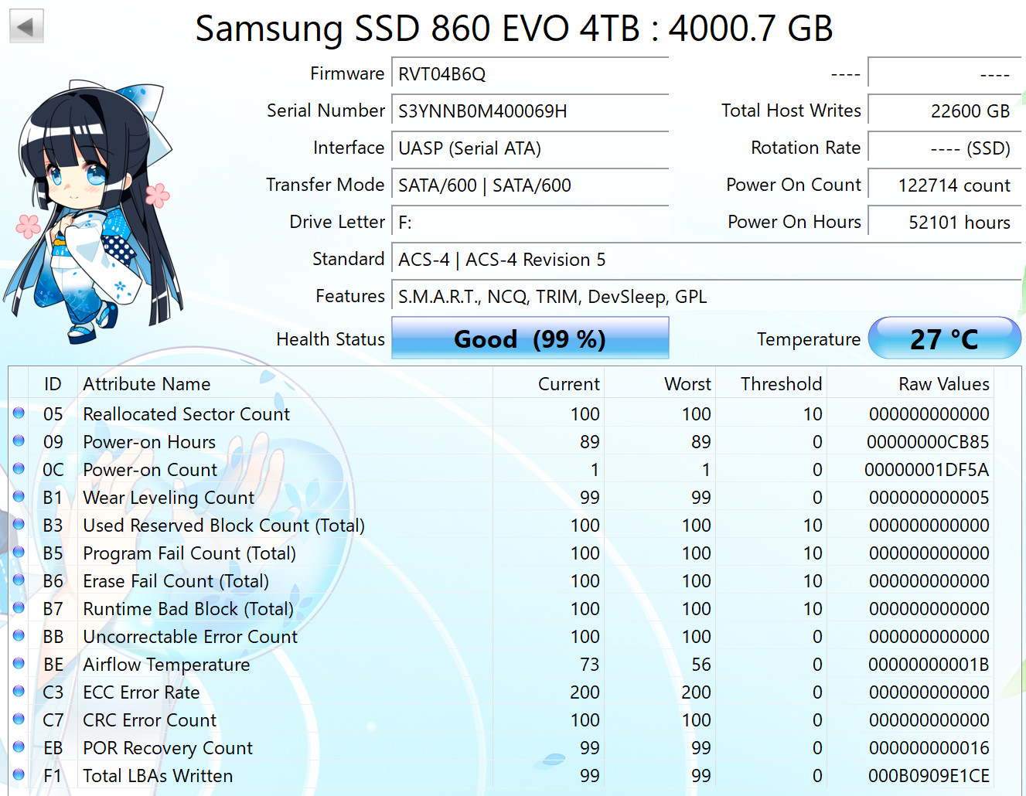Image resolution: width=1026 pixels, height=796 pixels.
Task: Click status orb for Runtime Bad Block
Action: (19, 608)
